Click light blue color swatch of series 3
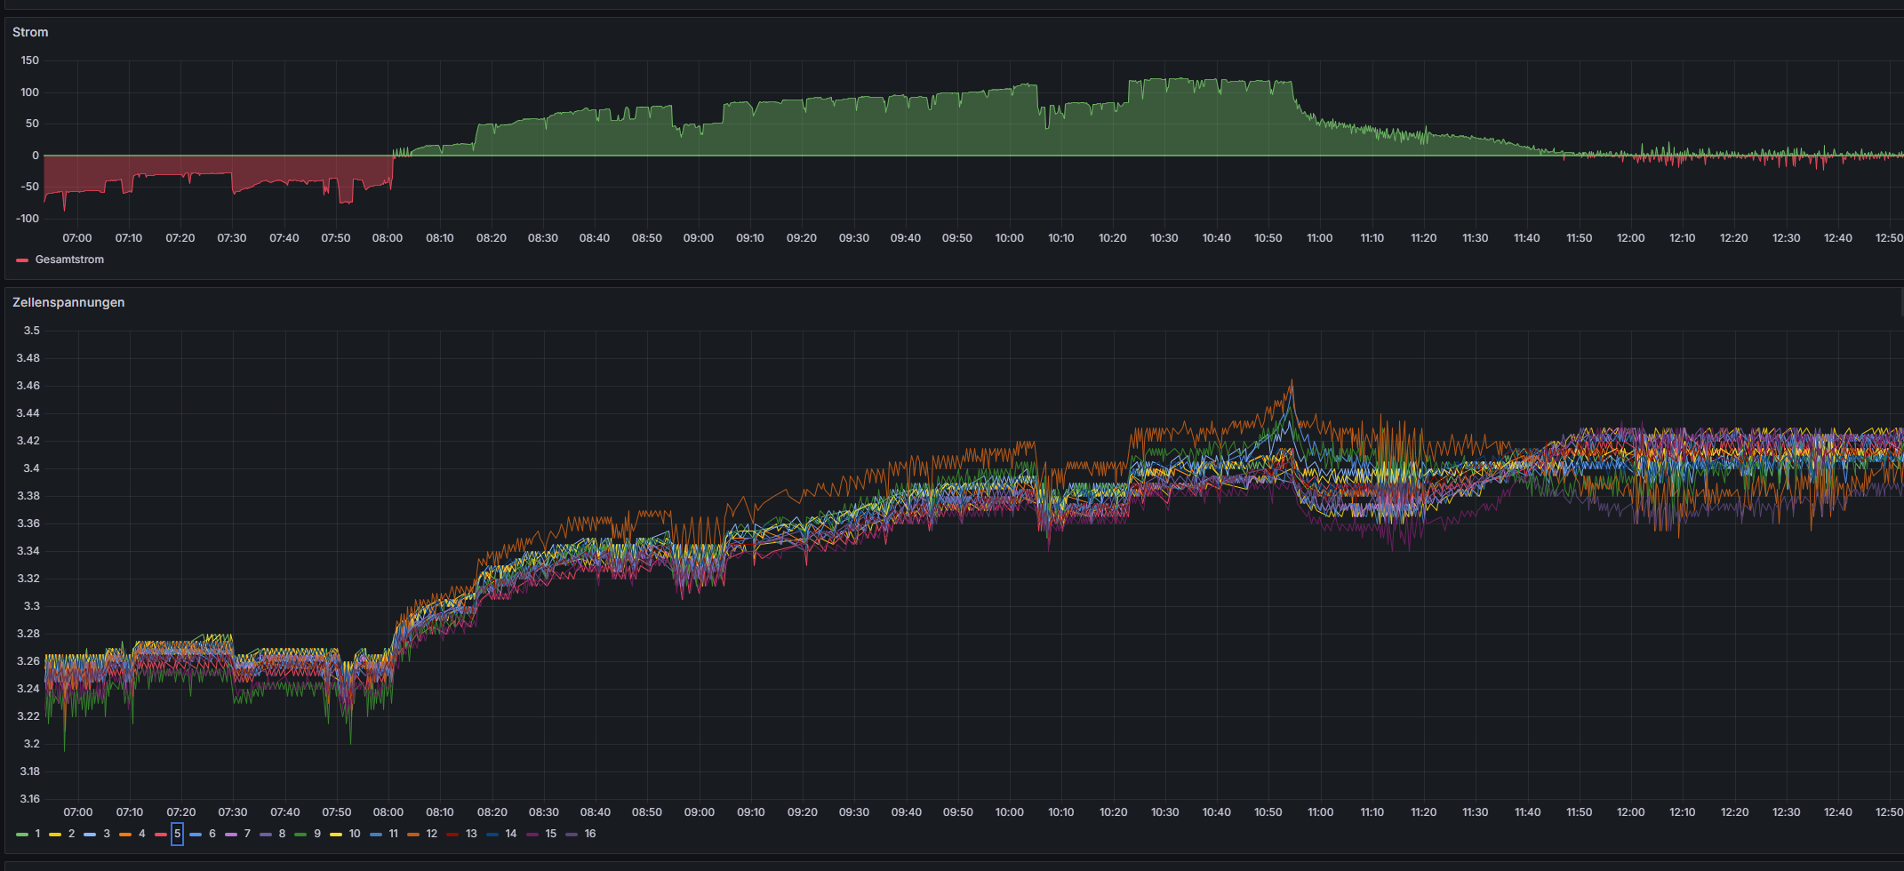 tap(90, 835)
